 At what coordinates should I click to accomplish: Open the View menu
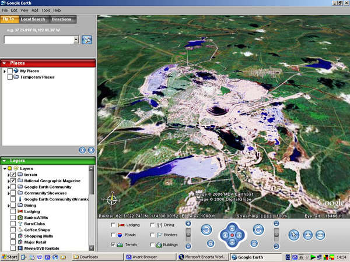24,10
